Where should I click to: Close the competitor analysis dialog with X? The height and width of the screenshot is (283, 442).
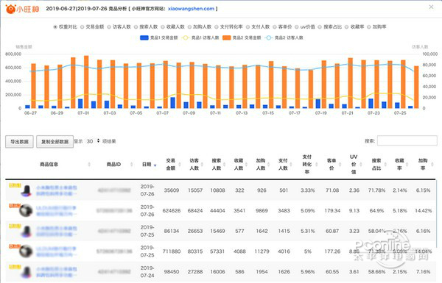[431, 7]
